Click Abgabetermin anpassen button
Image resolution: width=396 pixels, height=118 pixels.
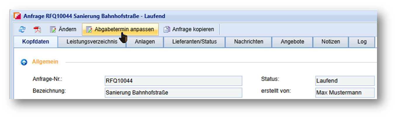[120, 29]
